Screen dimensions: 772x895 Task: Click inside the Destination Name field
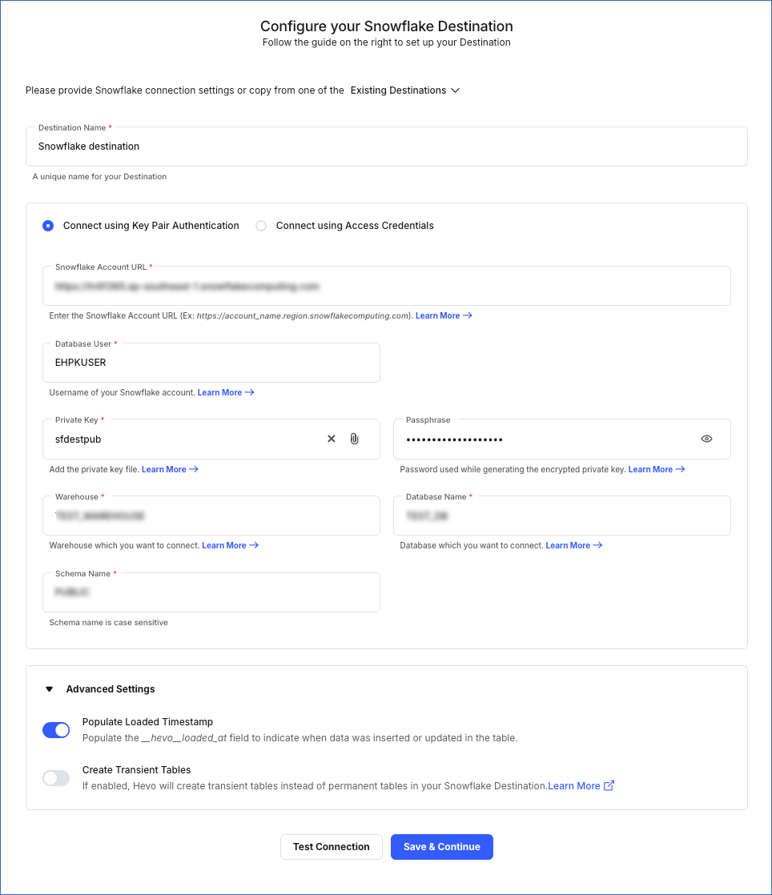point(387,146)
